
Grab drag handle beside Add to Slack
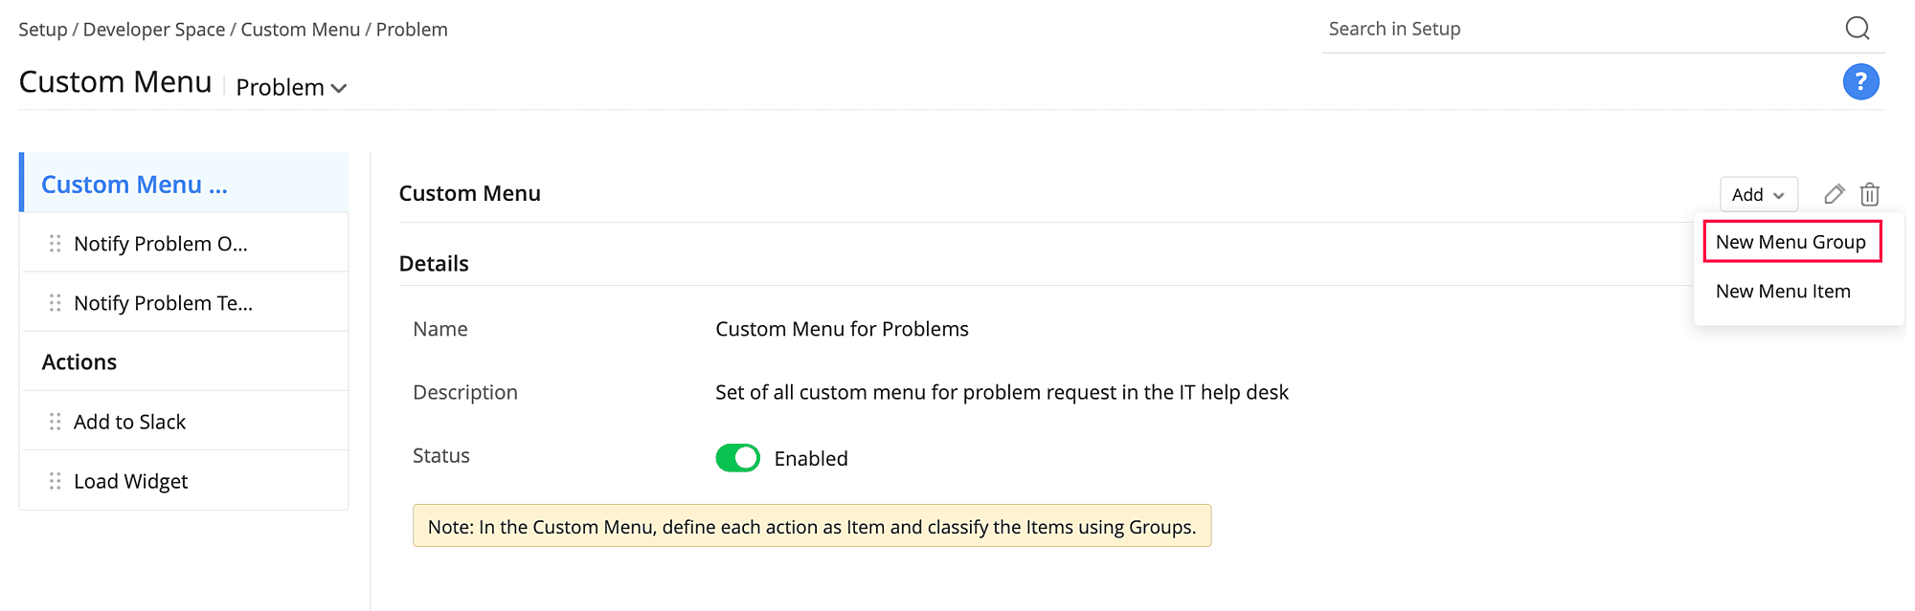[x=56, y=422]
